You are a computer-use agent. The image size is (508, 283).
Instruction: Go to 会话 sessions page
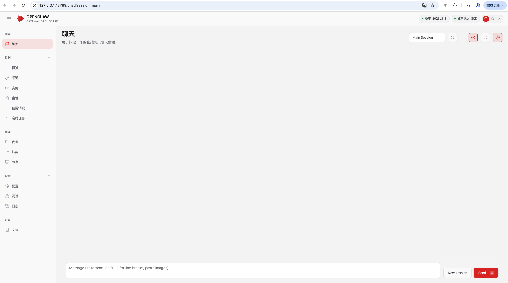[27, 98]
